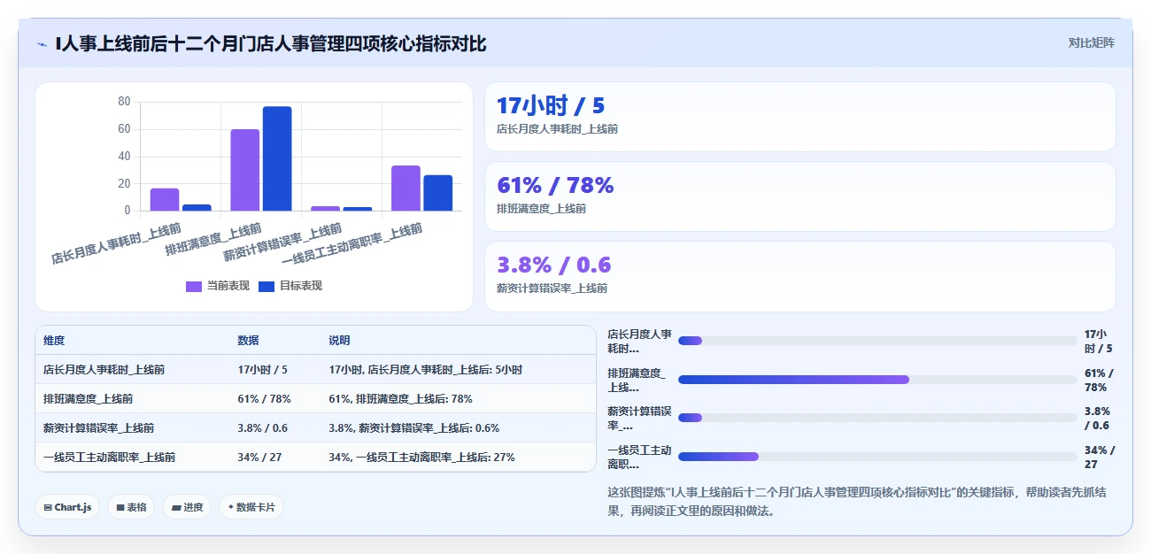Click the 进度 tag chip

pyautogui.click(x=187, y=507)
